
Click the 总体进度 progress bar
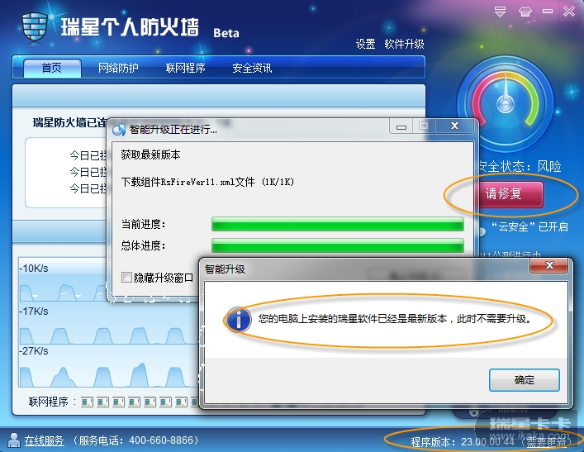coord(338,245)
